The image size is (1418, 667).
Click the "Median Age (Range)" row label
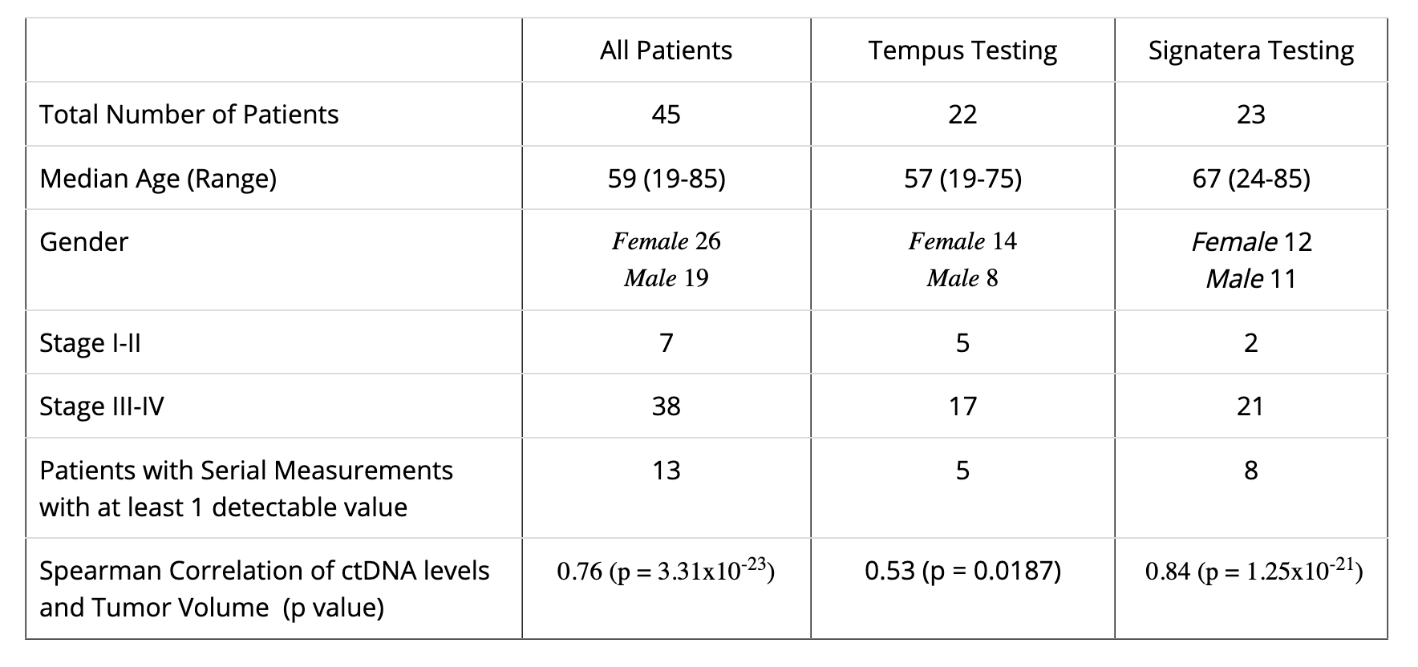[x=158, y=178]
